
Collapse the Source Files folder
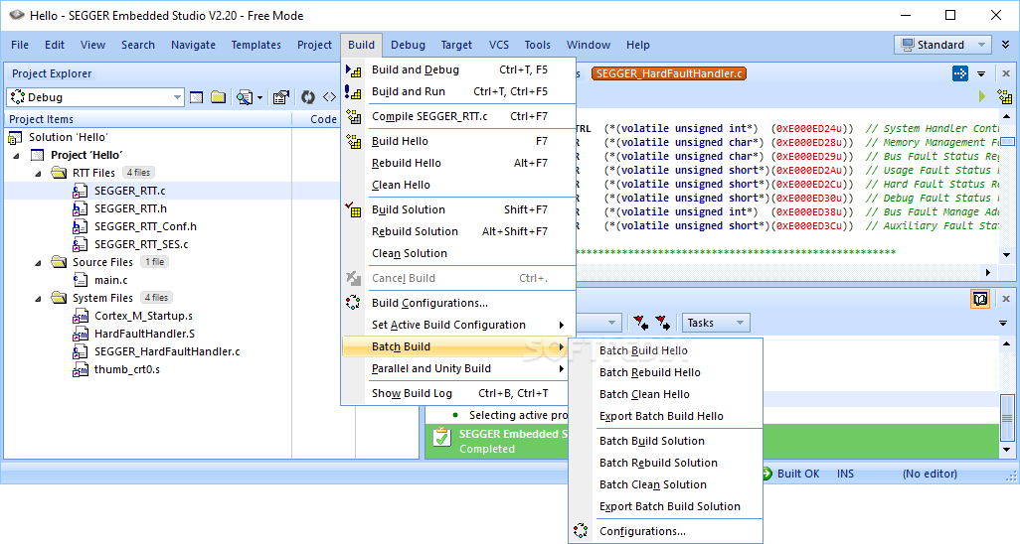[x=38, y=263]
